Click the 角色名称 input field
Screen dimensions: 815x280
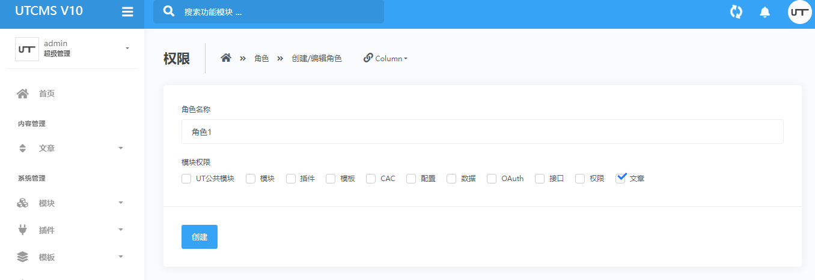tap(482, 132)
